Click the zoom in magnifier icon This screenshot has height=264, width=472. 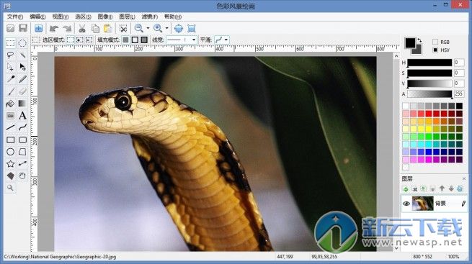tap(158, 28)
